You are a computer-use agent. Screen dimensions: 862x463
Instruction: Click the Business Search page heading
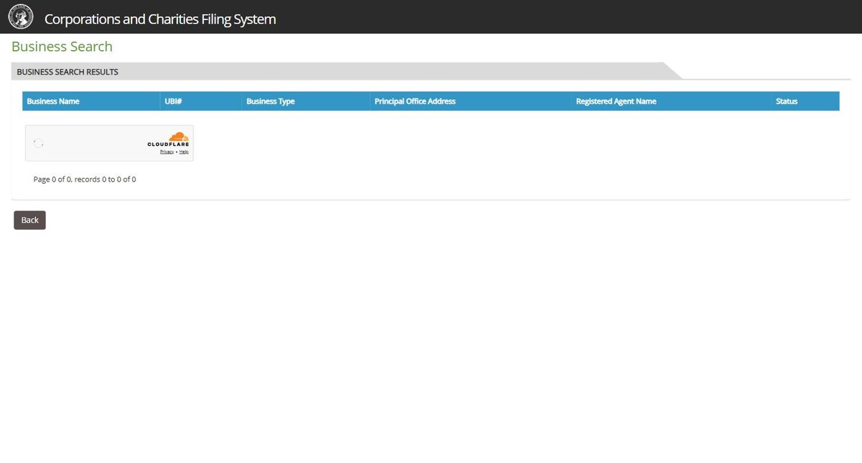[62, 47]
